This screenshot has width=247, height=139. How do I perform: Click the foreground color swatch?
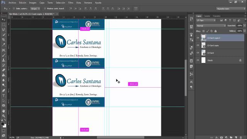click(2, 124)
